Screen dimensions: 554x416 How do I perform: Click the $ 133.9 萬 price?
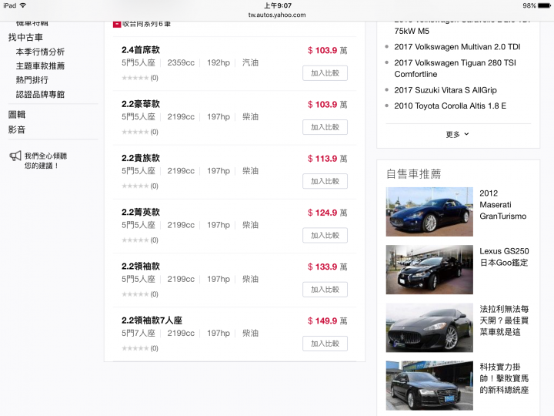(x=328, y=267)
